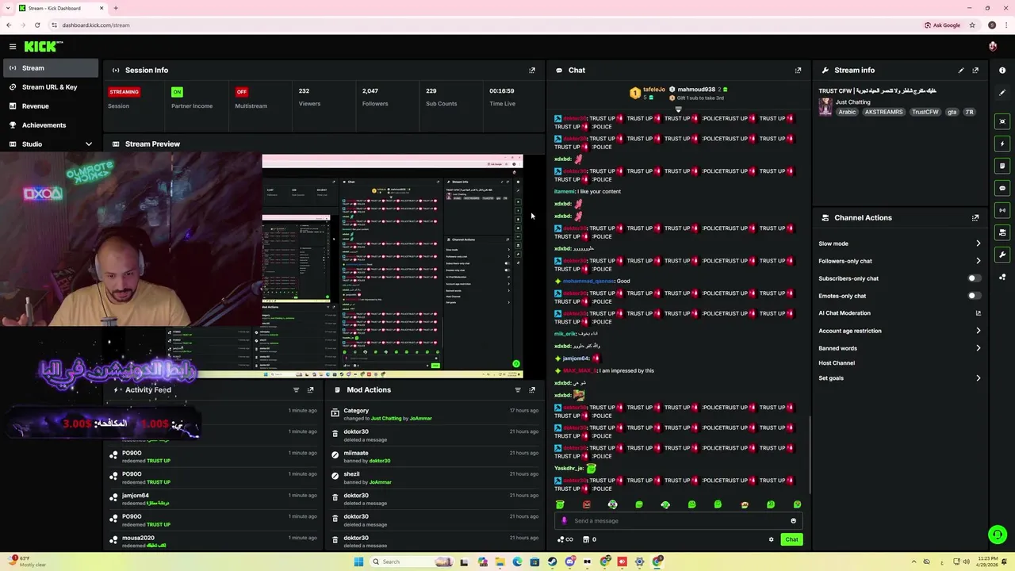Open a new browser tab
This screenshot has height=571, width=1015.
pyautogui.click(x=116, y=8)
